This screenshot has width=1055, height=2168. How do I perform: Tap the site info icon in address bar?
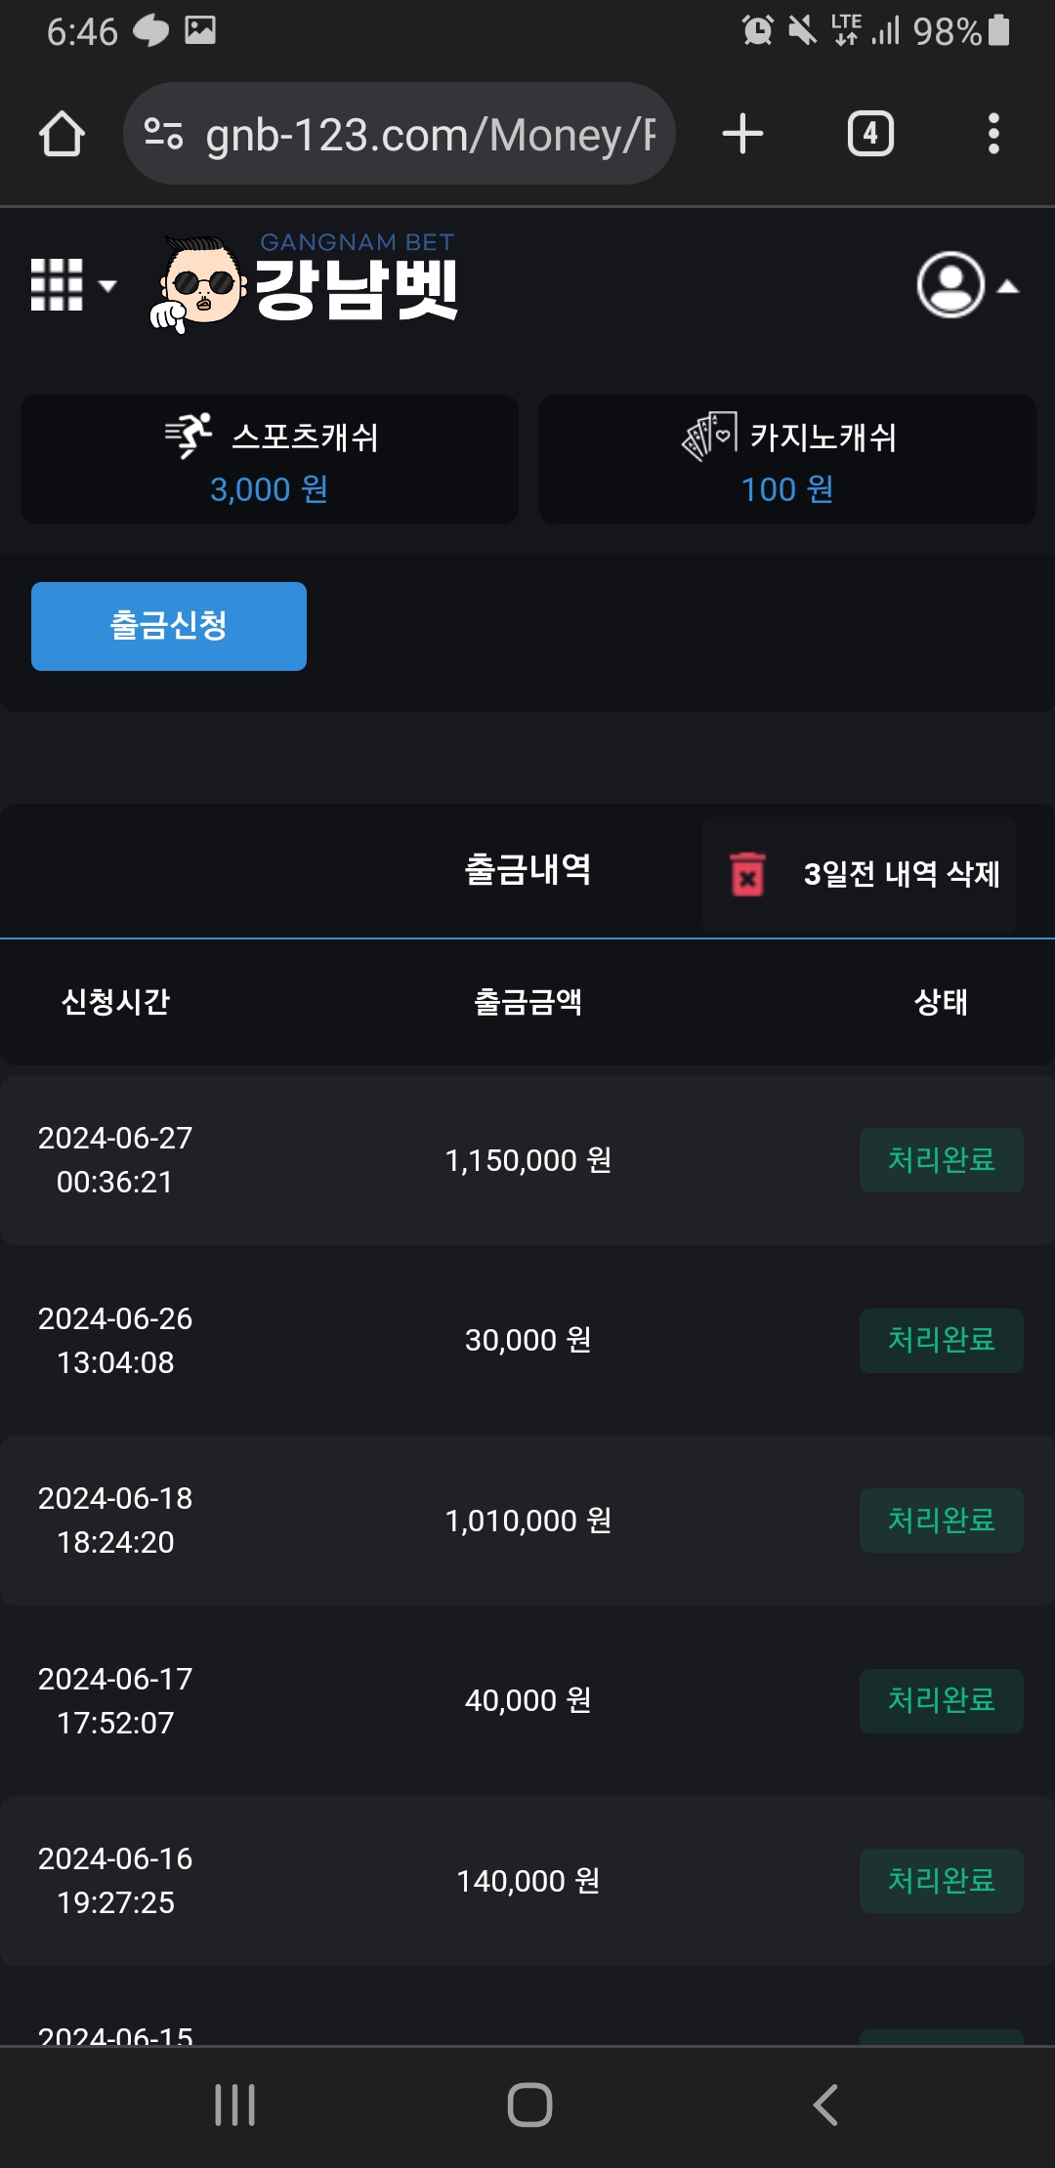point(163,134)
